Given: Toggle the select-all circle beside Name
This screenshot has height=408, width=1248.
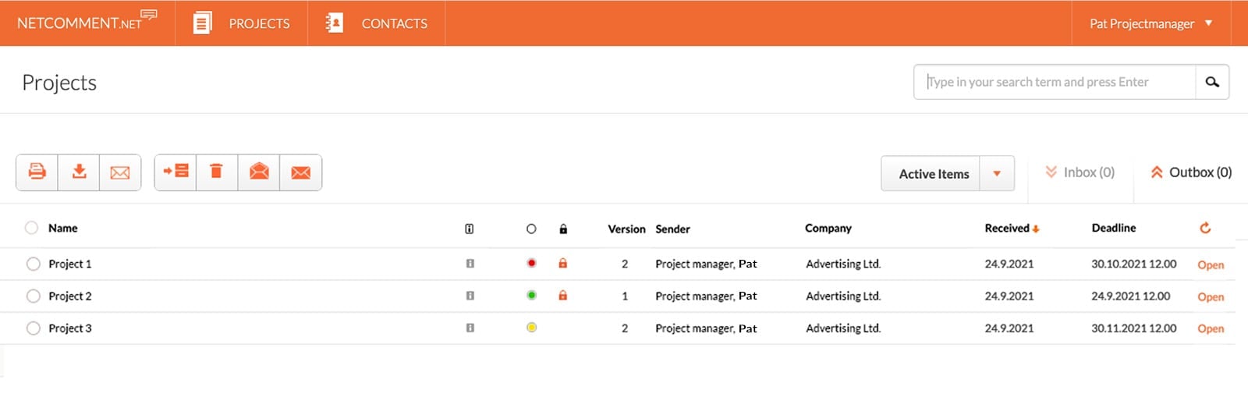Looking at the screenshot, I should 31,228.
